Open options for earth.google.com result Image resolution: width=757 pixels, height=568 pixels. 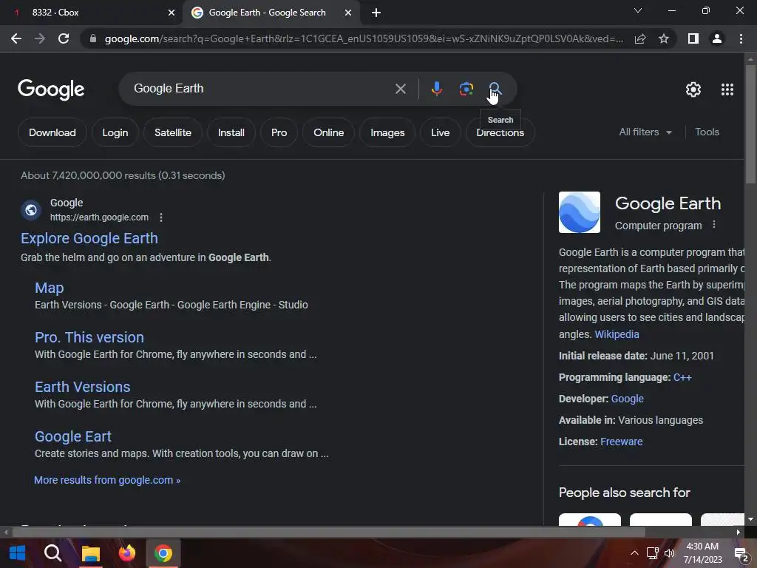[x=161, y=217]
